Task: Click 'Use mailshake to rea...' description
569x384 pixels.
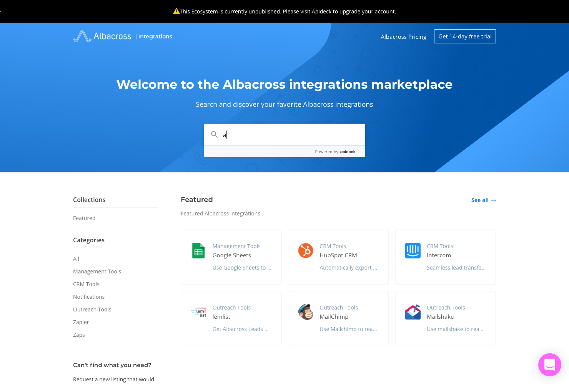Action: [x=455, y=329]
